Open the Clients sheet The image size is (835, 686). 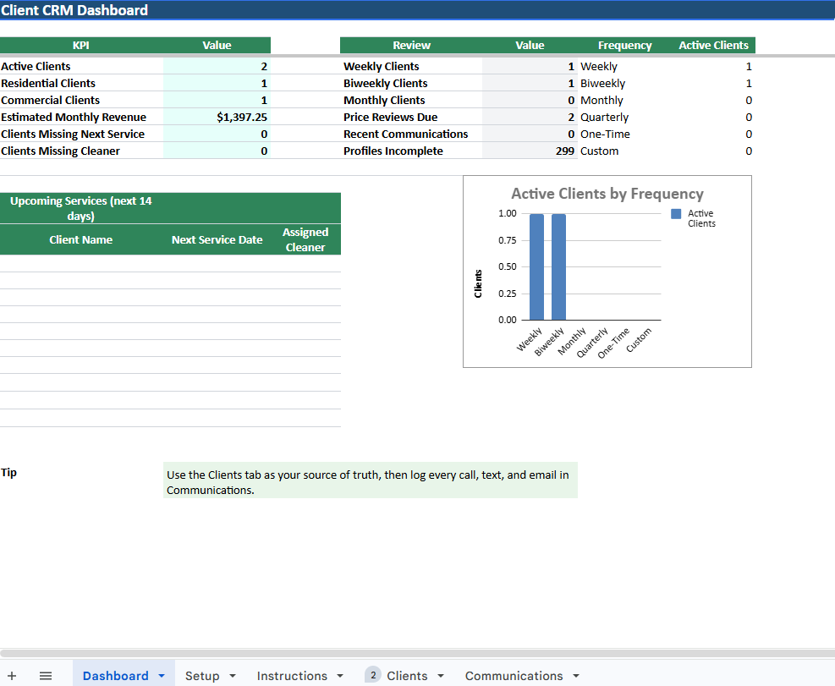tap(407, 675)
